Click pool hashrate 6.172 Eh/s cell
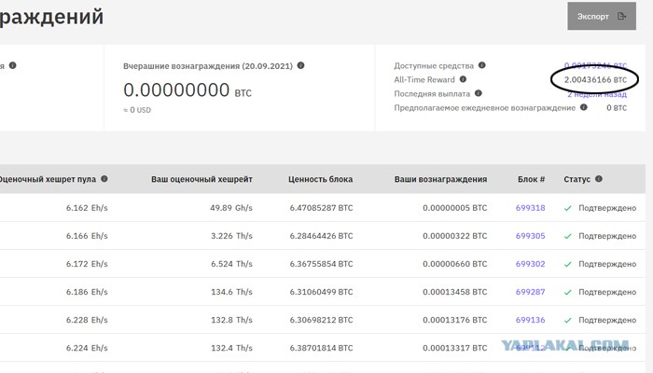Screen dimensions: 653x373 tap(87, 264)
